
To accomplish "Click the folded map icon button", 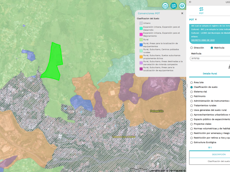I will point(174,6).
